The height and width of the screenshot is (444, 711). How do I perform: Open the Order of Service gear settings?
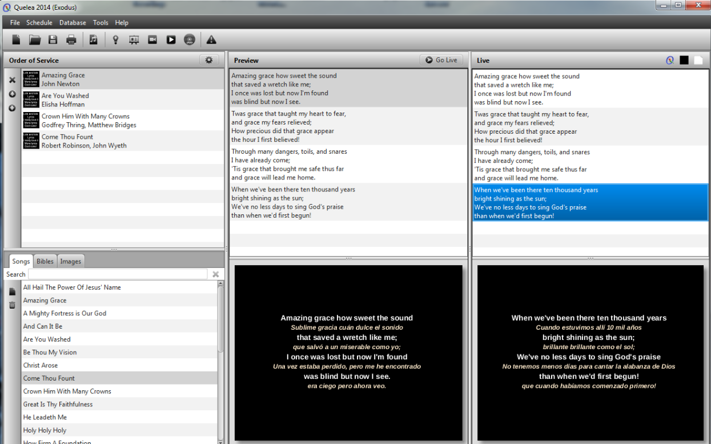(209, 60)
